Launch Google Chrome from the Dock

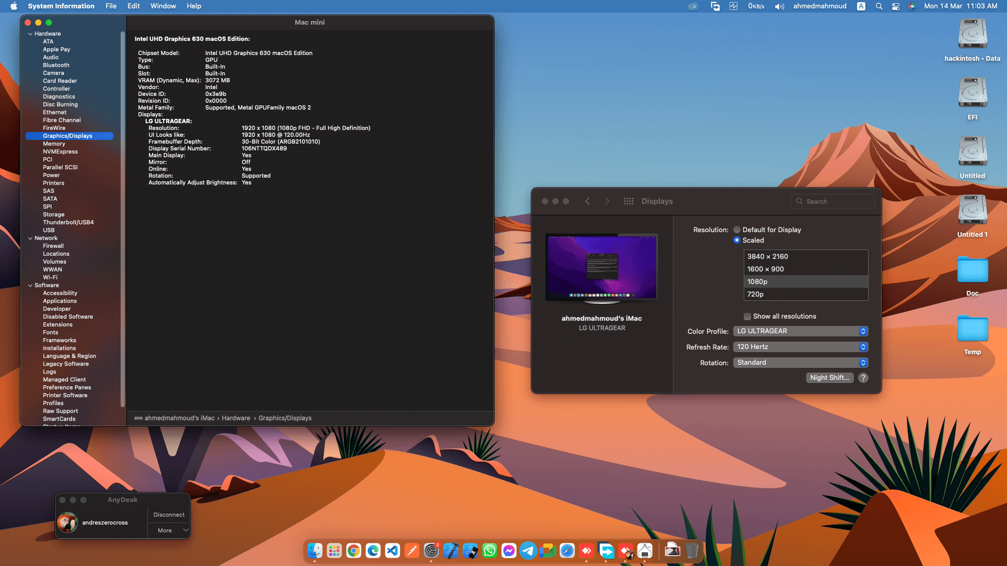pos(353,551)
